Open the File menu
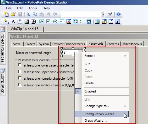The width and height of the screenshot is (148, 124). pyautogui.click(x=9, y=8)
